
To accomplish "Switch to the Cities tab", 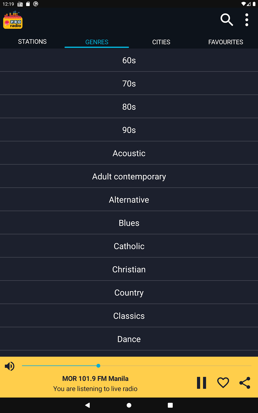I will pyautogui.click(x=161, y=42).
